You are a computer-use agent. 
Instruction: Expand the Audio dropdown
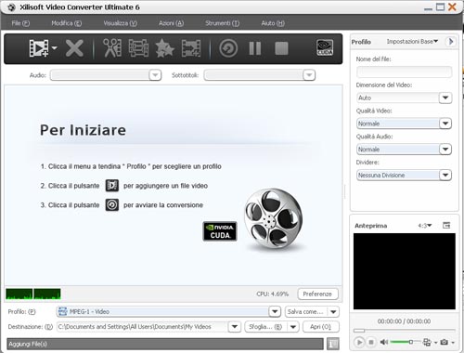coord(155,75)
